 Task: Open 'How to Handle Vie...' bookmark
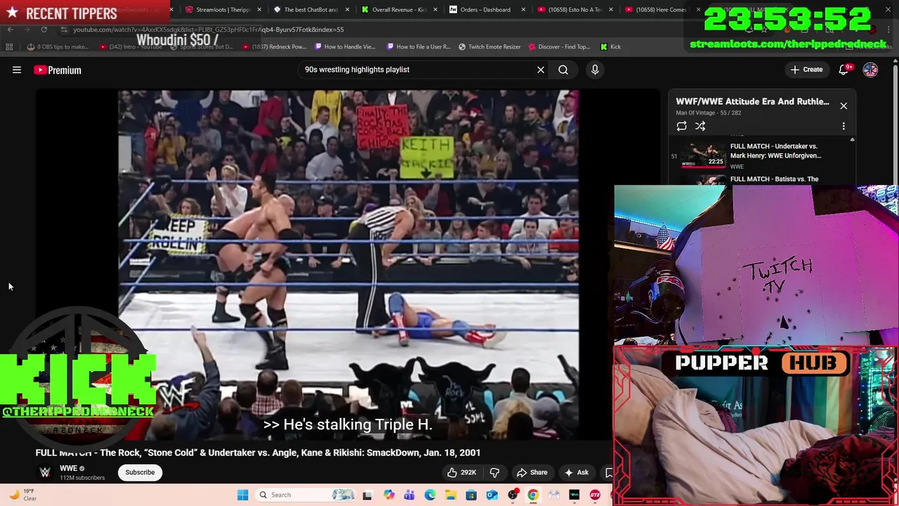click(345, 46)
